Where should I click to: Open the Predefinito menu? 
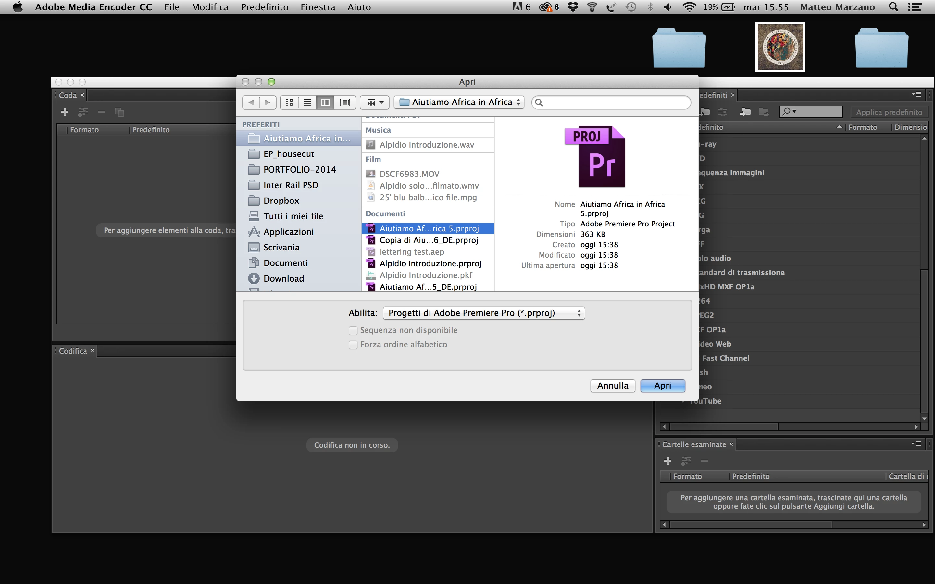(x=264, y=7)
